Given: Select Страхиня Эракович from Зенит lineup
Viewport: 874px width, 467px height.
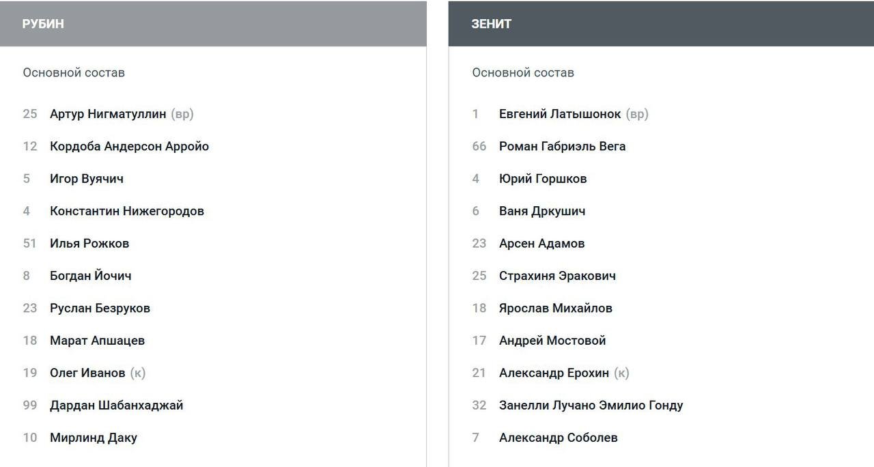Looking at the screenshot, I should pos(557,276).
